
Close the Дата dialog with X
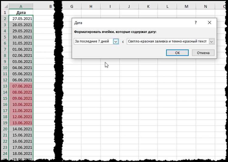(209, 23)
